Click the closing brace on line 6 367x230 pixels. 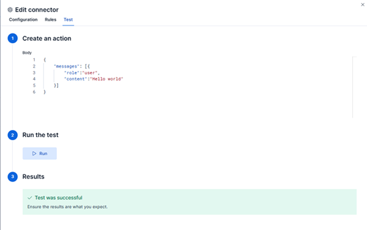pyautogui.click(x=45, y=92)
